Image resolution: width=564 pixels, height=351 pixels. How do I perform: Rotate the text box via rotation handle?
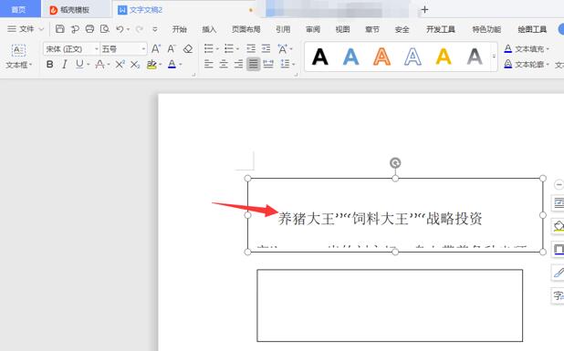click(x=395, y=163)
